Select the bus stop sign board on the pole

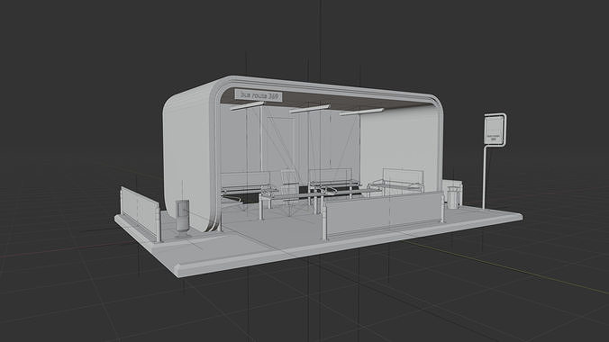point(495,130)
